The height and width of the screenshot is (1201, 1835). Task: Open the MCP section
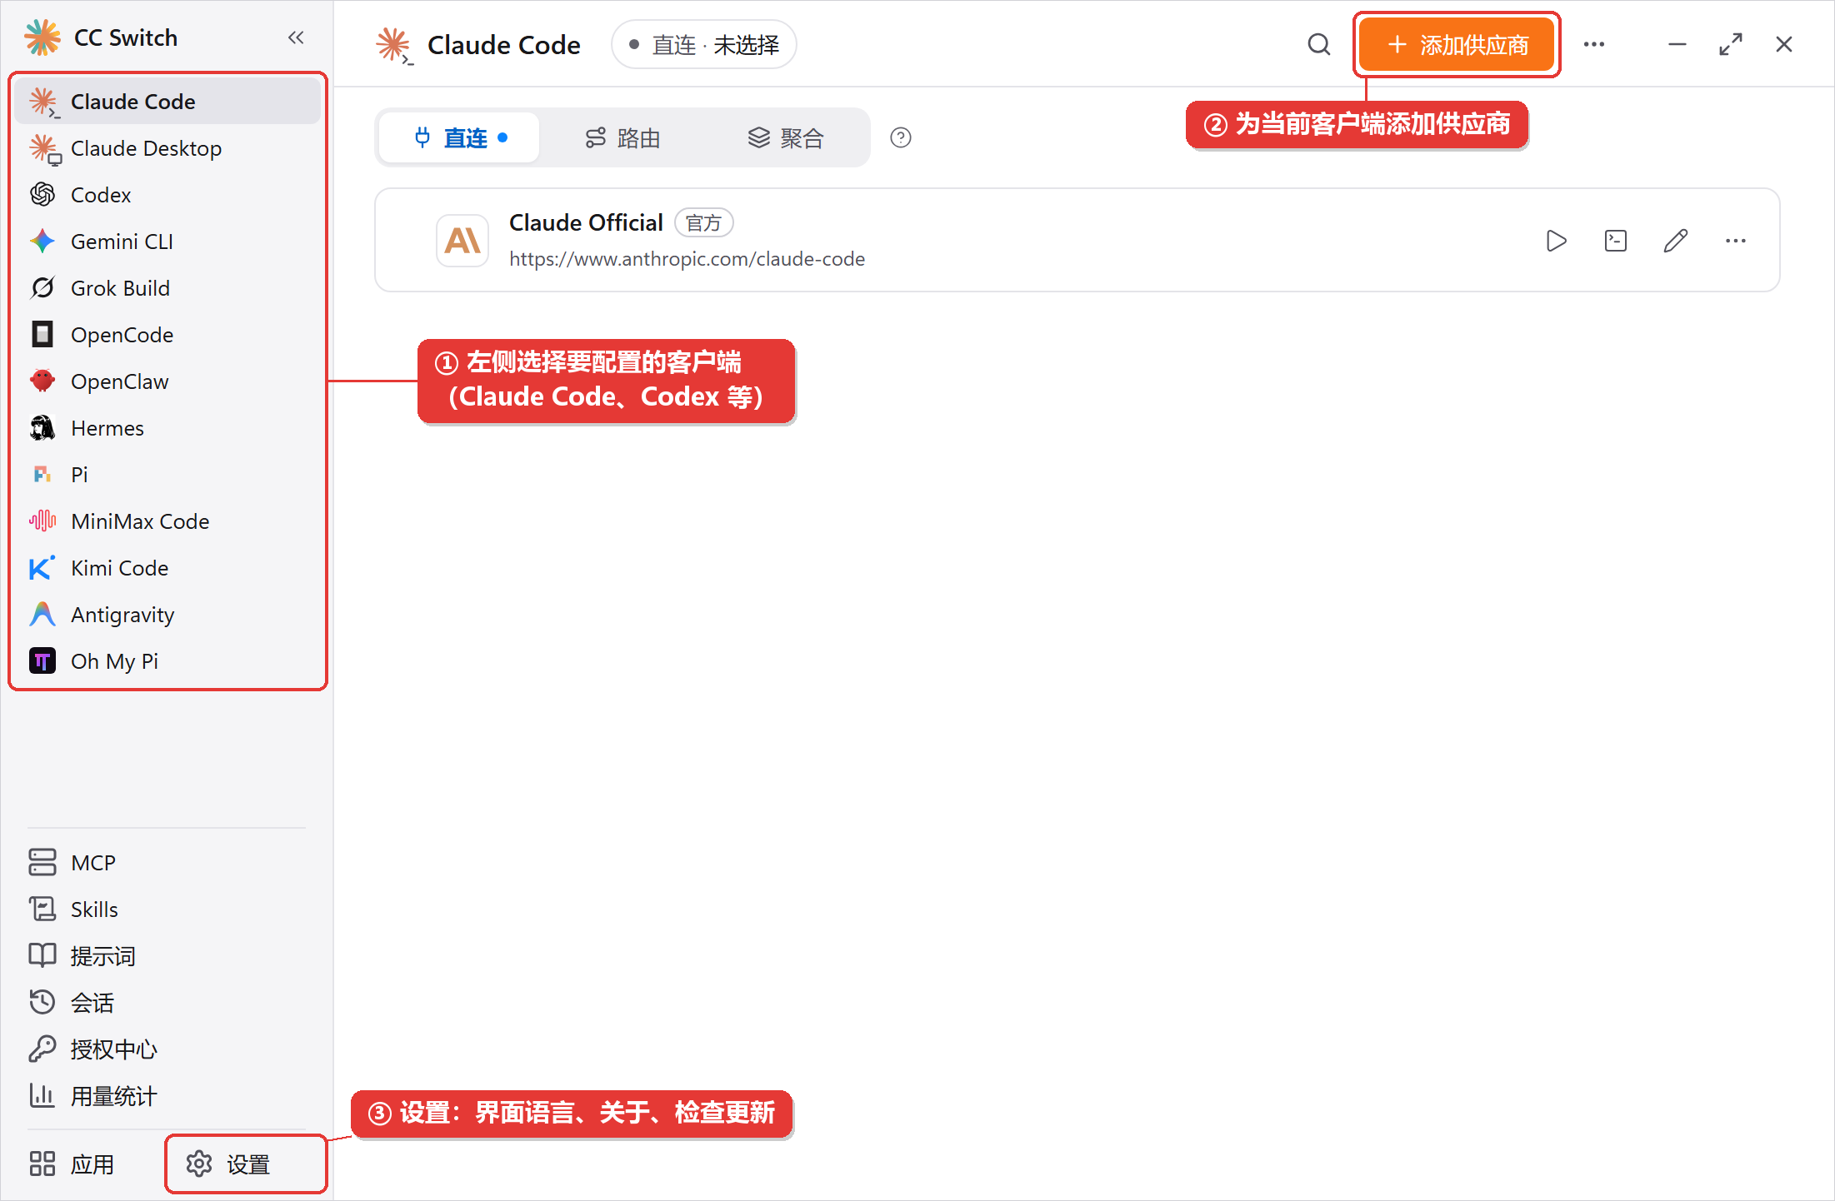click(167, 863)
